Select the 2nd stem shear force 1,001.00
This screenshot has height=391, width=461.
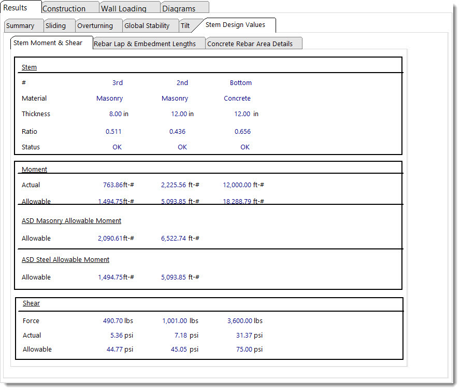(x=175, y=321)
